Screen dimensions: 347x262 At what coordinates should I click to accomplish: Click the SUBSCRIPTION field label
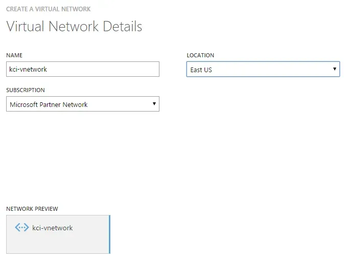click(x=26, y=90)
